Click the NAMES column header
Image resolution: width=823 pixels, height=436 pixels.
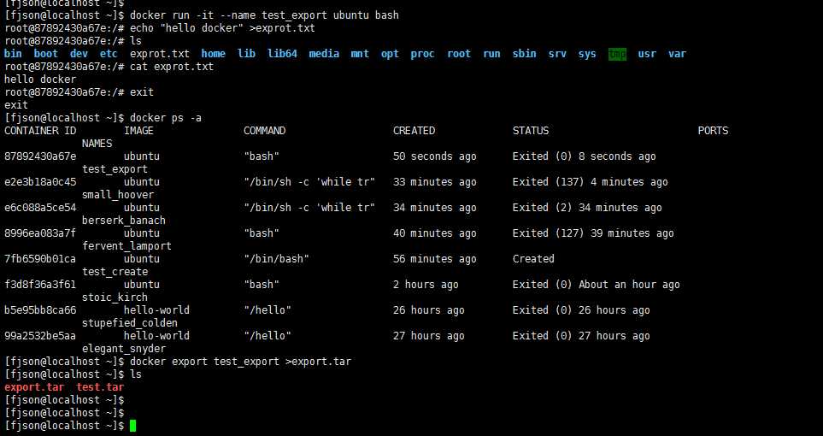pos(97,144)
